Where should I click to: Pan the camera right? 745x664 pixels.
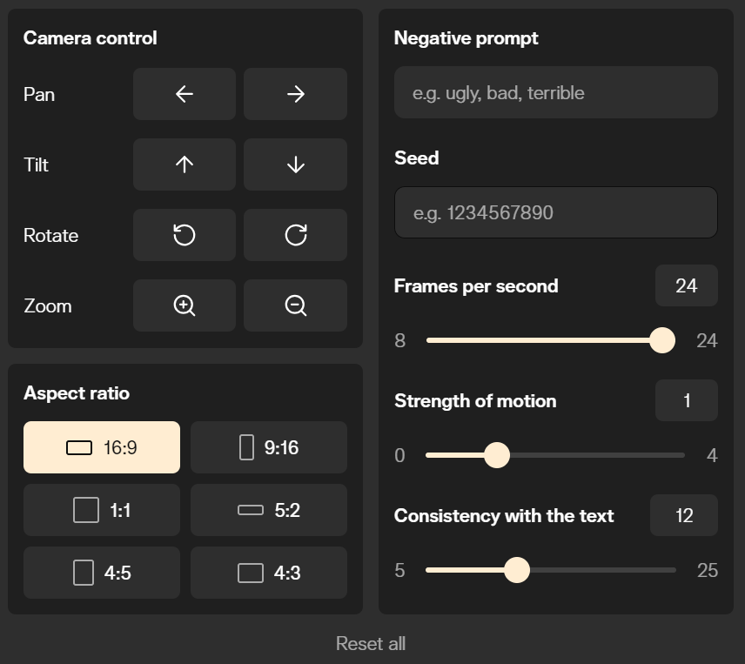point(296,94)
